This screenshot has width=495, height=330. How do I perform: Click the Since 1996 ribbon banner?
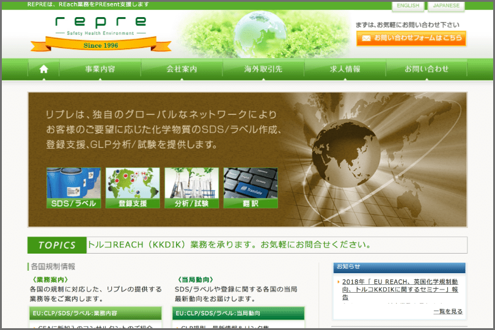point(101,45)
